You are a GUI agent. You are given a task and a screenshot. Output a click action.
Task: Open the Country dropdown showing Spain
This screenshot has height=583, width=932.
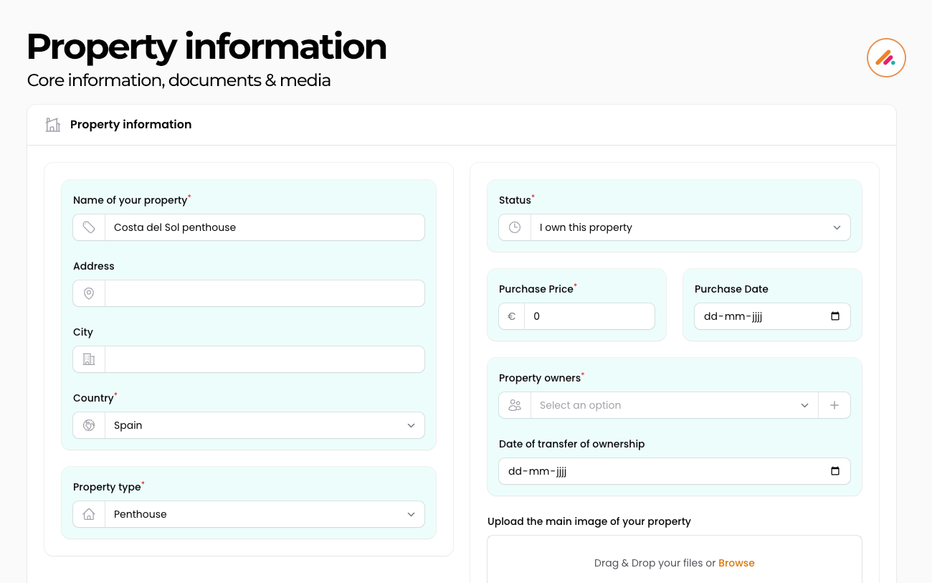[264, 425]
